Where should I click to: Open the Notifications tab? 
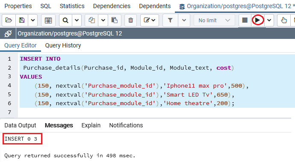click(126, 126)
